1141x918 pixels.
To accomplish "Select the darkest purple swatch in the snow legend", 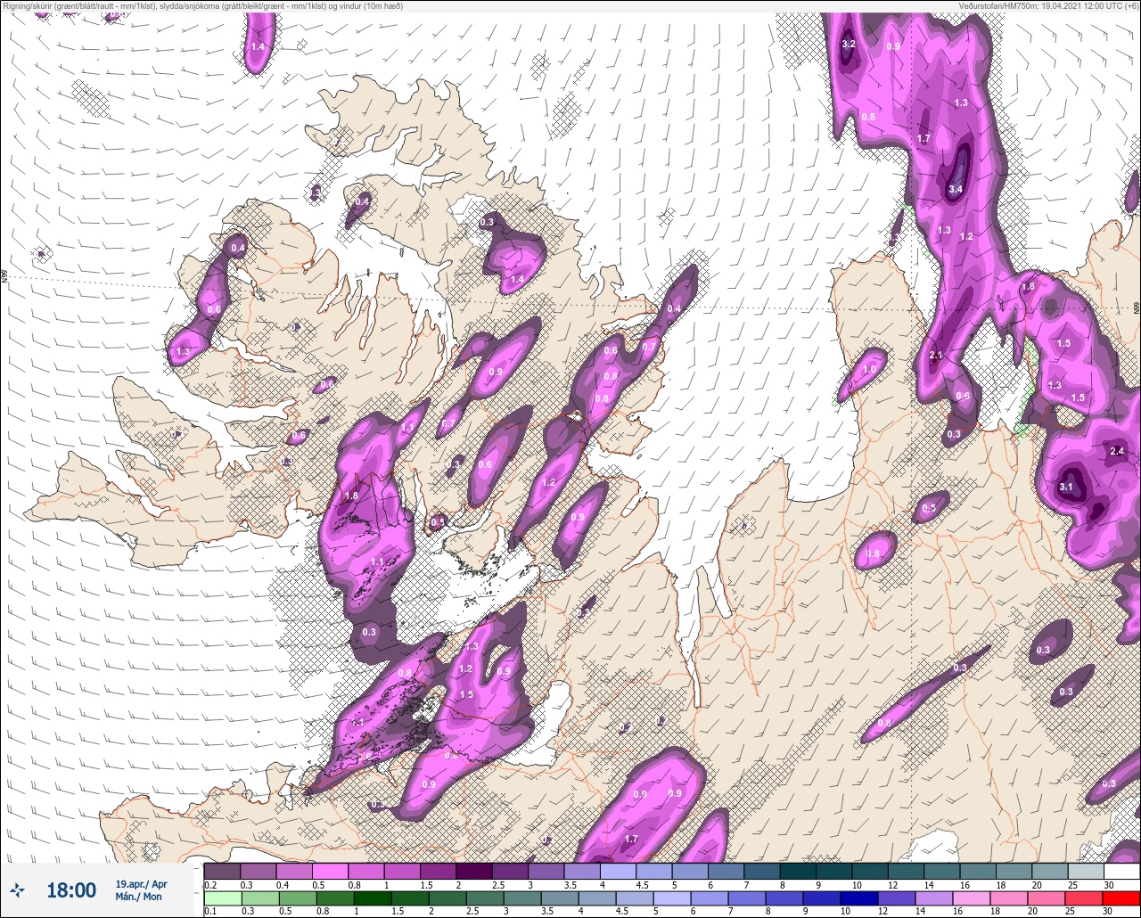I will click(x=473, y=870).
